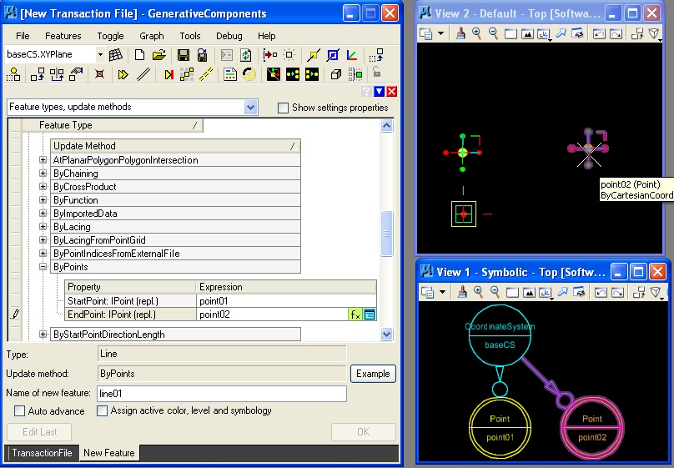Screen dimensions: 674x468
Task: Click the grid plane icon beside baseCS.XYPlane
Action: (x=116, y=54)
